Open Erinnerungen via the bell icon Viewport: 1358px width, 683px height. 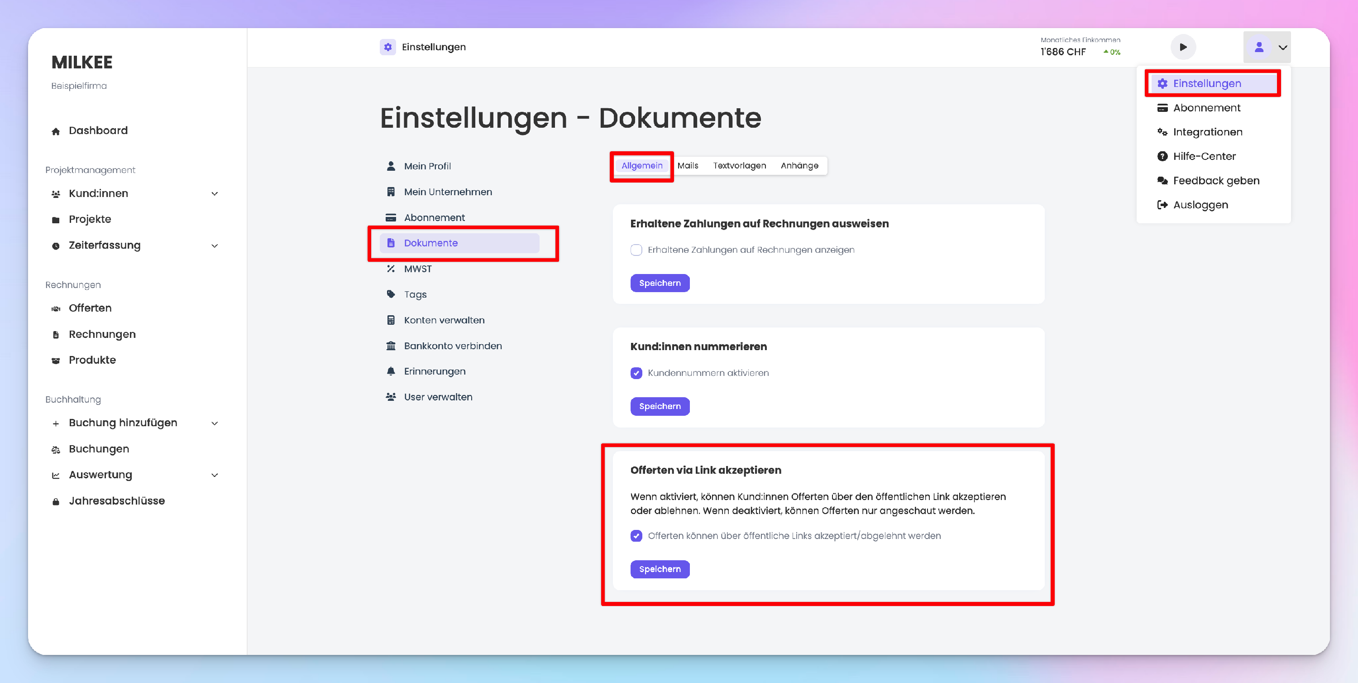point(391,371)
